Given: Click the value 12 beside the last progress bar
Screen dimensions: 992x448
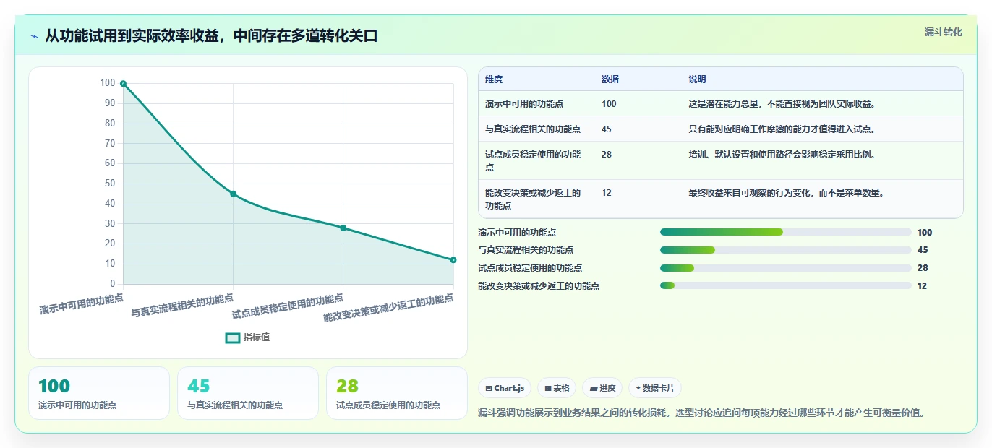Looking at the screenshot, I should pos(922,286).
